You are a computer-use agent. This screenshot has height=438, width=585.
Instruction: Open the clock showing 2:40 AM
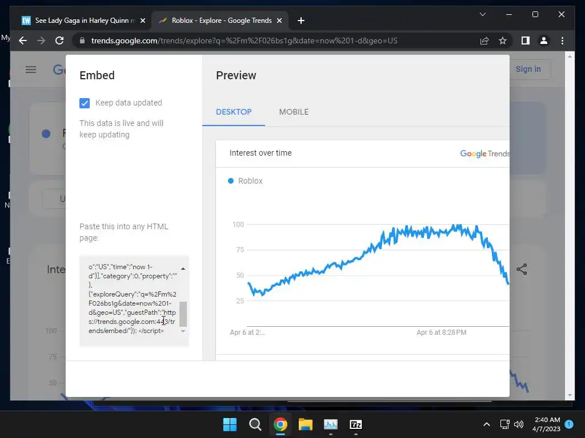pos(547,424)
